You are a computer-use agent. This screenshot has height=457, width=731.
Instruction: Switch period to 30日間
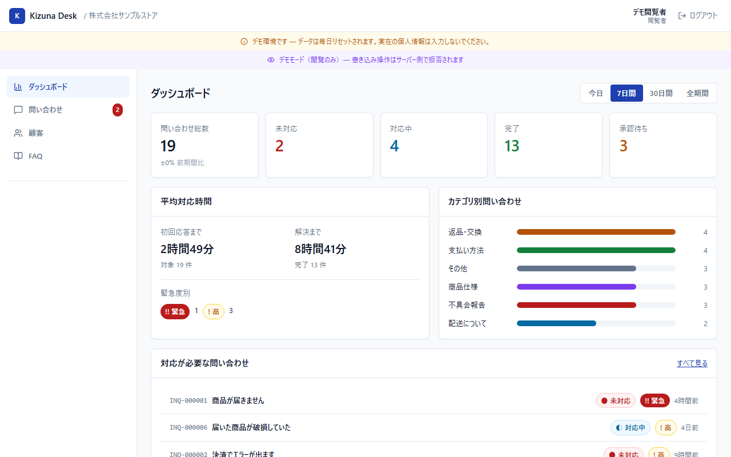point(661,93)
